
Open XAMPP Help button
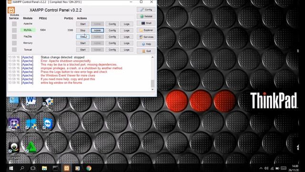[x=146, y=44]
